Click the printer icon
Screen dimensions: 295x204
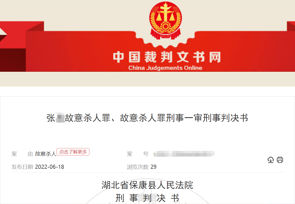tap(280, 160)
